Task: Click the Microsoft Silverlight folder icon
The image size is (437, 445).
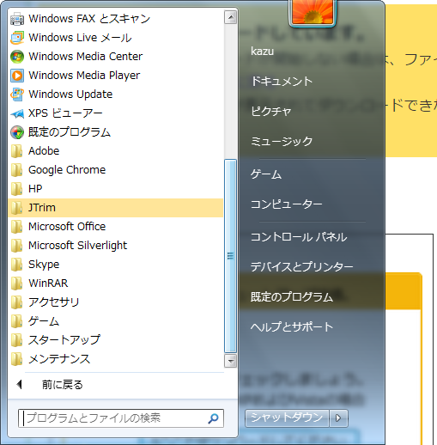Action: 17,246
